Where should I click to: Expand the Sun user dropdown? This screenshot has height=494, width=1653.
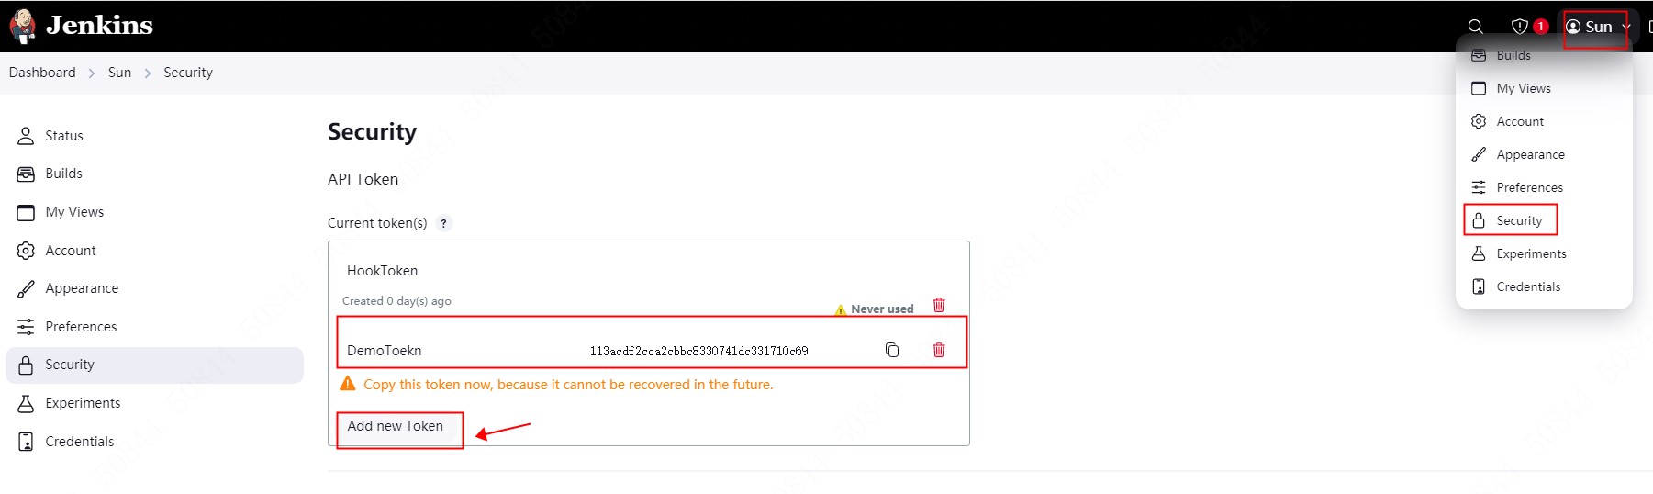pyautogui.click(x=1598, y=27)
